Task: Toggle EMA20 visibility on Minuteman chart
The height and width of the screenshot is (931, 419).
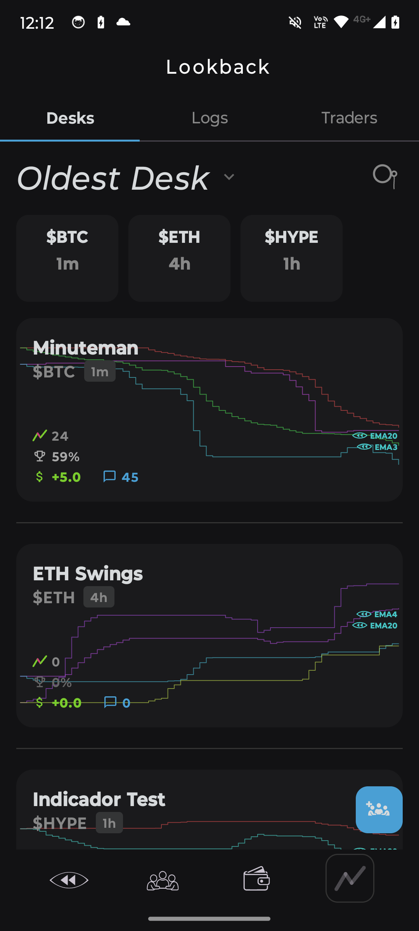Action: coord(360,436)
